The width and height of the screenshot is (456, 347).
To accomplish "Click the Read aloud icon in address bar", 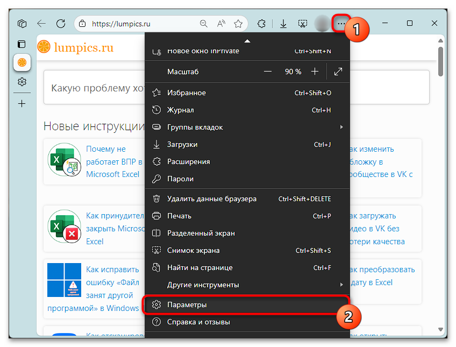I will [221, 24].
